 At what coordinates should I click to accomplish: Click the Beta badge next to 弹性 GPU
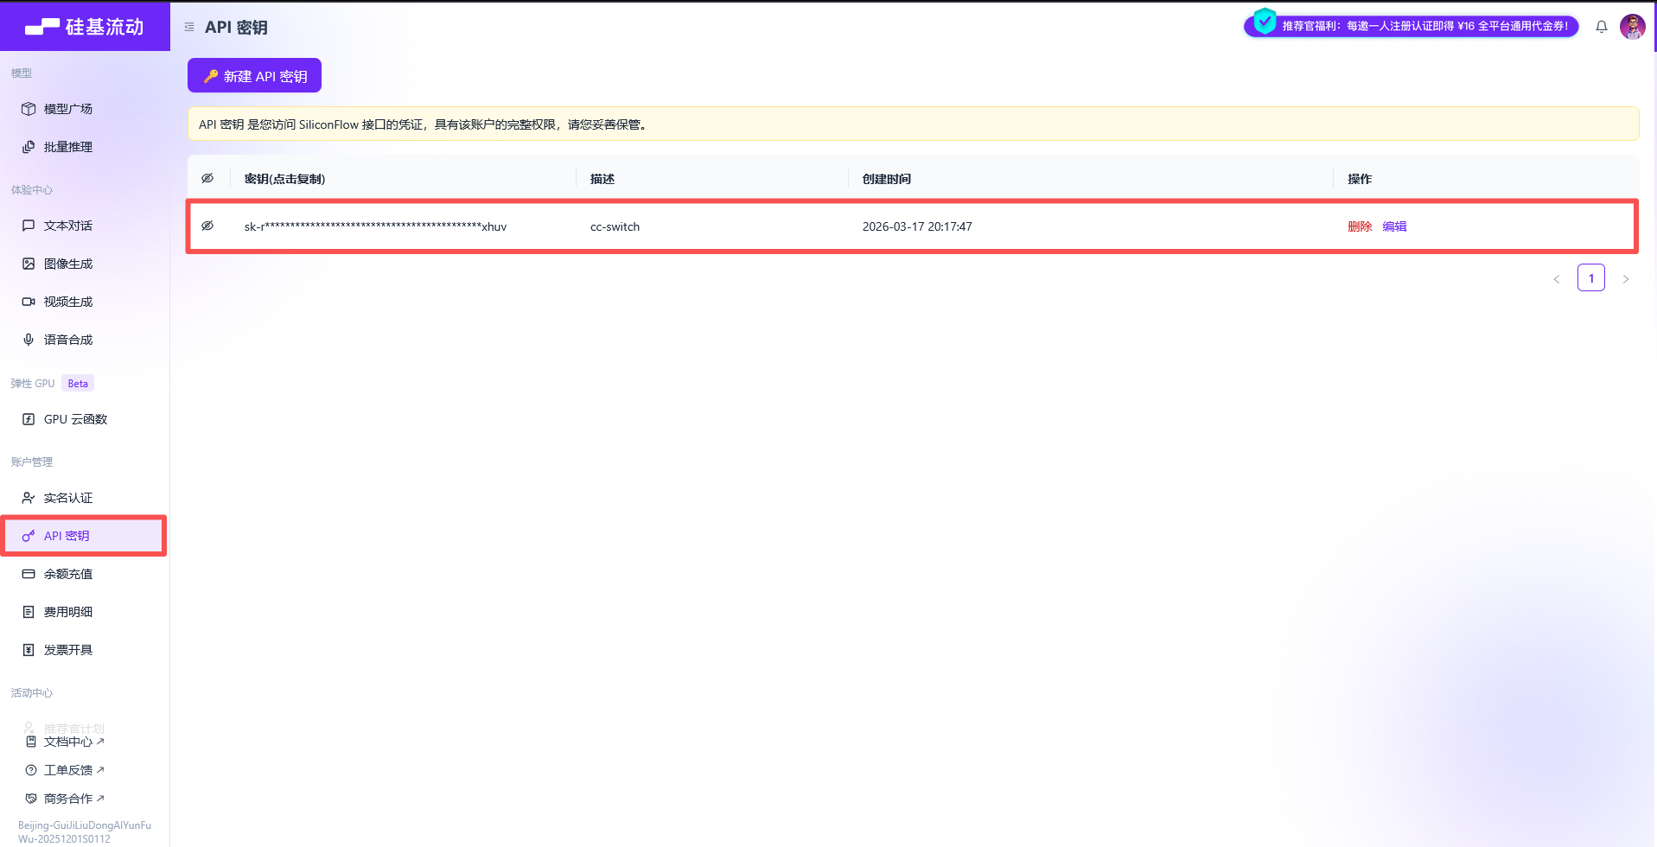coord(78,384)
